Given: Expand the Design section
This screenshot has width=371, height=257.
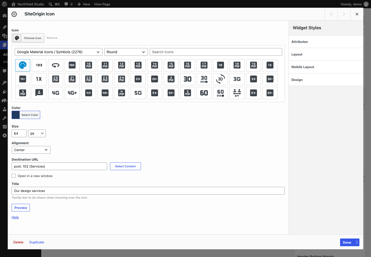Looking at the screenshot, I should click(326, 80).
